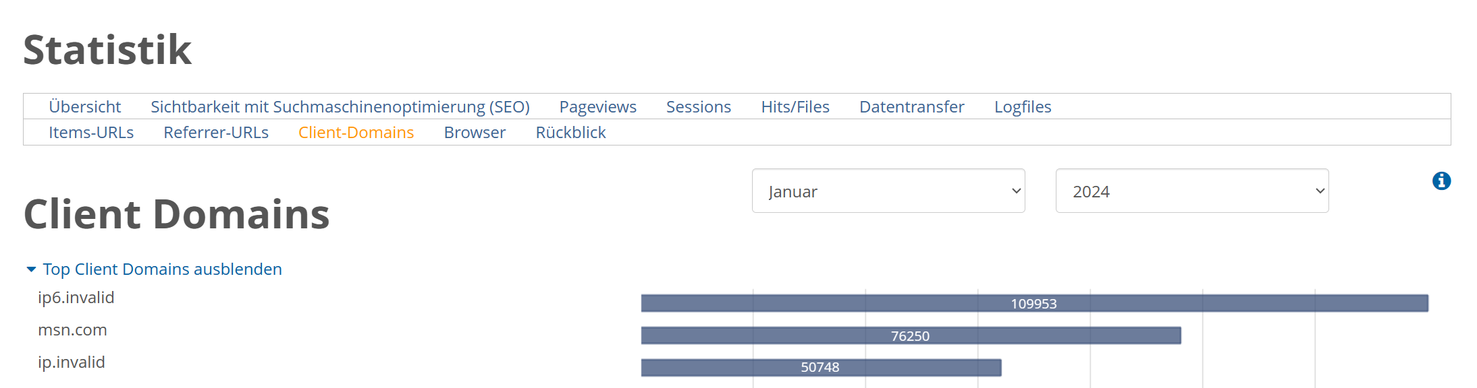The height and width of the screenshot is (388, 1477).
Task: Click the msn.com domain label
Action: 72,330
